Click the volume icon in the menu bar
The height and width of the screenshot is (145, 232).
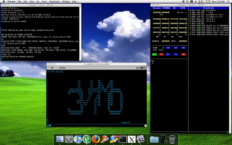coord(196,2)
